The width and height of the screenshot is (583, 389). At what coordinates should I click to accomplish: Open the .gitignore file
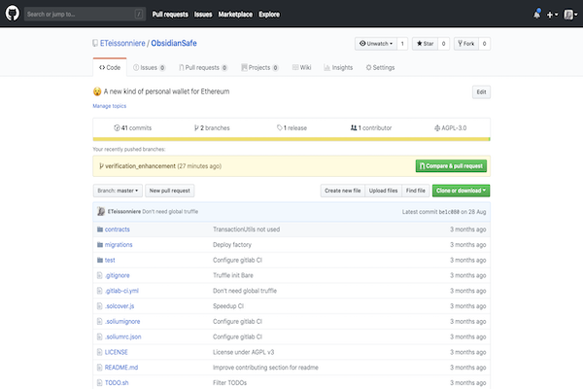pyautogui.click(x=118, y=275)
